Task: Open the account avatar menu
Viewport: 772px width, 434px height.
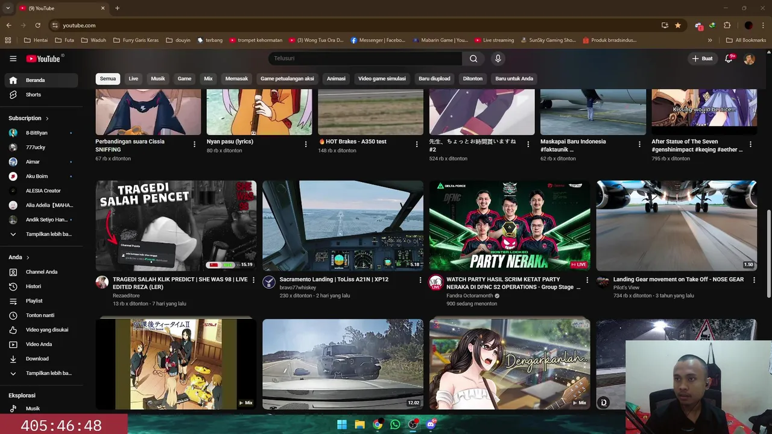Action: tap(749, 59)
